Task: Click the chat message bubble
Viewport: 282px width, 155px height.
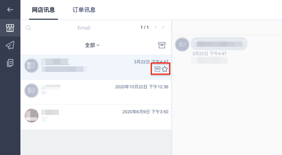Action: (x=219, y=44)
